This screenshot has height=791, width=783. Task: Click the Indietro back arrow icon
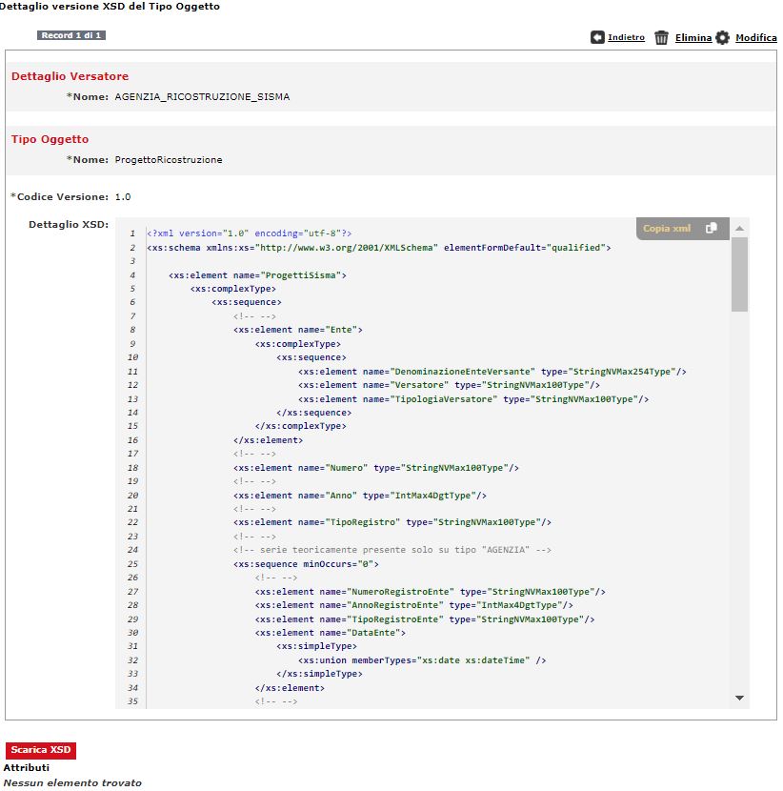(597, 37)
